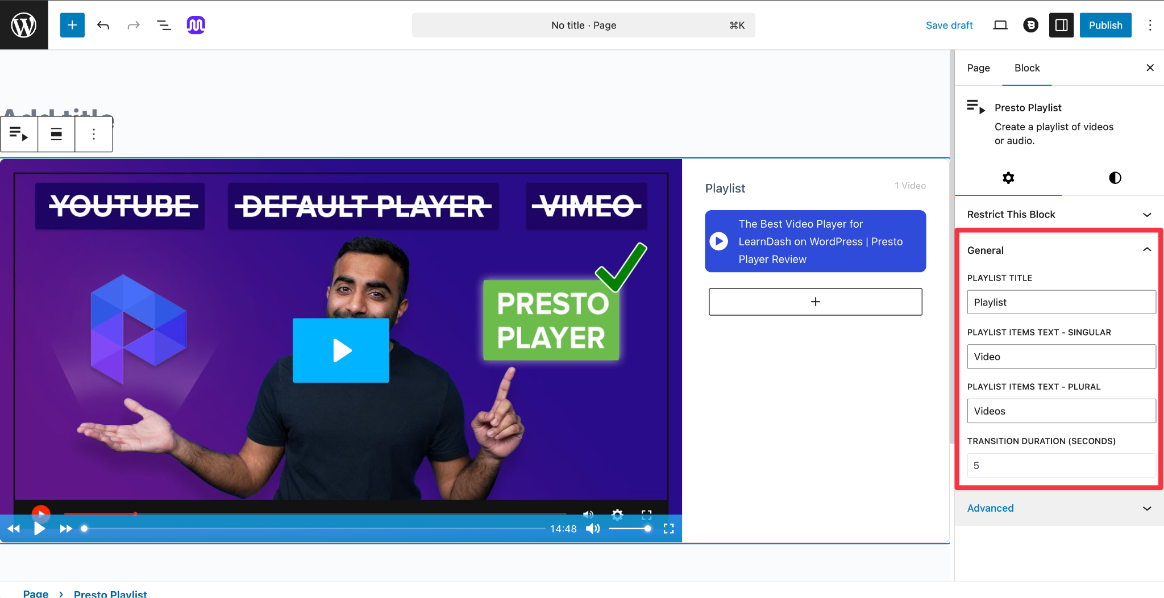Open block options via three-dot icon
1164x598 pixels.
(x=94, y=133)
